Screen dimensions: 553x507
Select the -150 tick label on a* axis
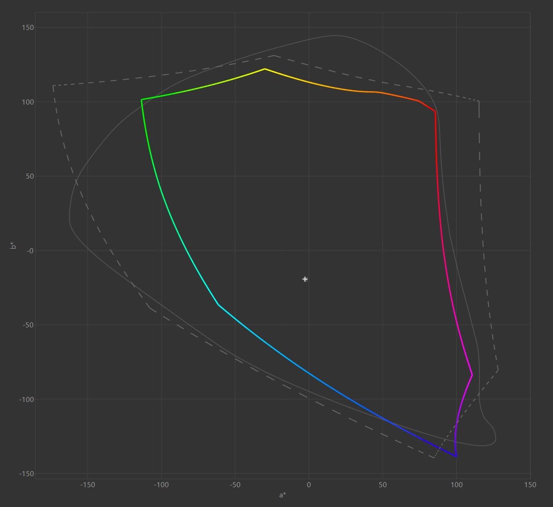tap(87, 485)
